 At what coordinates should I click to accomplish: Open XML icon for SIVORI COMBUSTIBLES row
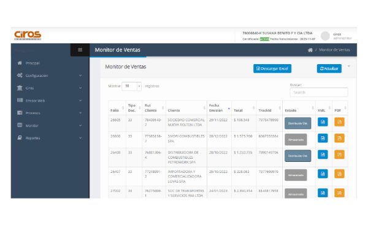[x=323, y=138]
